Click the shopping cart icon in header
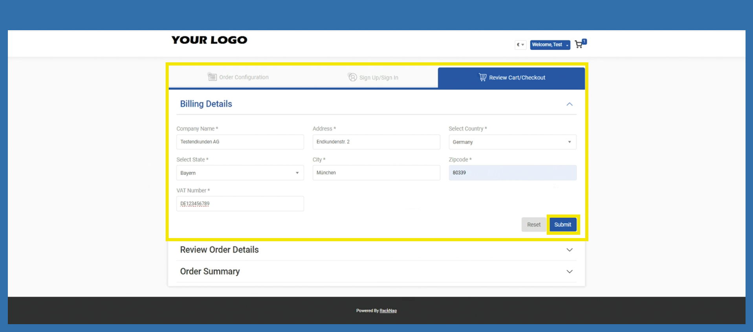This screenshot has width=753, height=332. tap(579, 44)
